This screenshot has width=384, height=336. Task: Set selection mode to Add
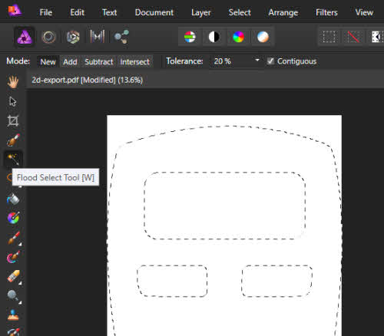click(x=70, y=61)
